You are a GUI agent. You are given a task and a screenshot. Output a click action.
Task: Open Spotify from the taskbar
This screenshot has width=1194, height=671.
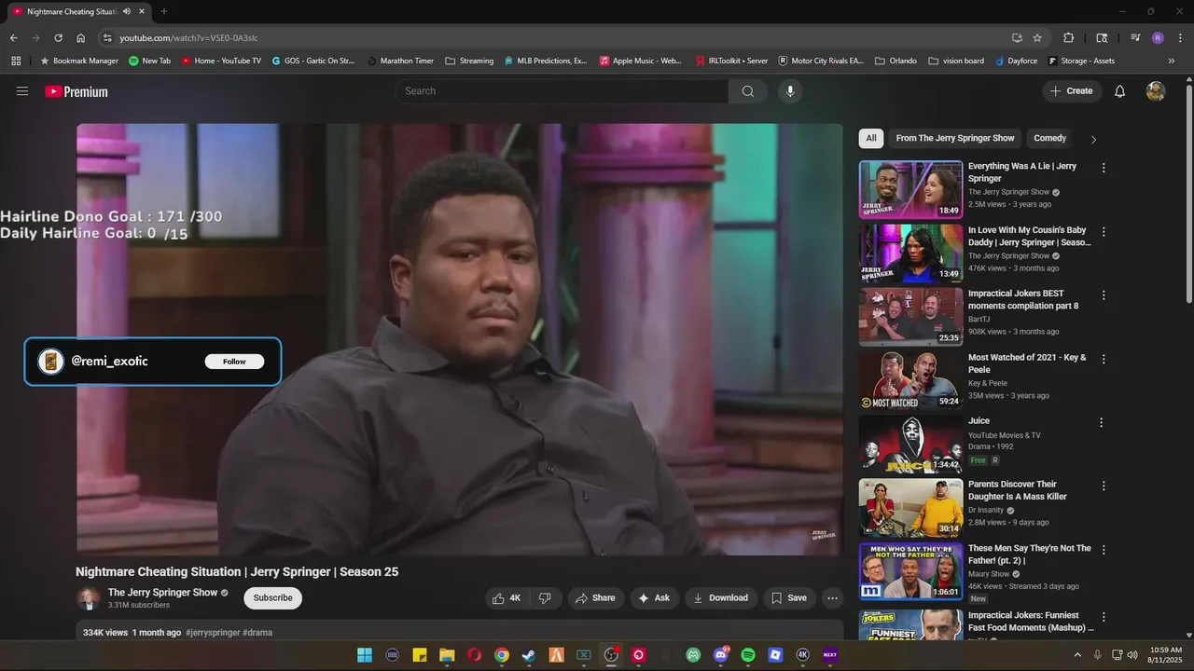click(748, 655)
